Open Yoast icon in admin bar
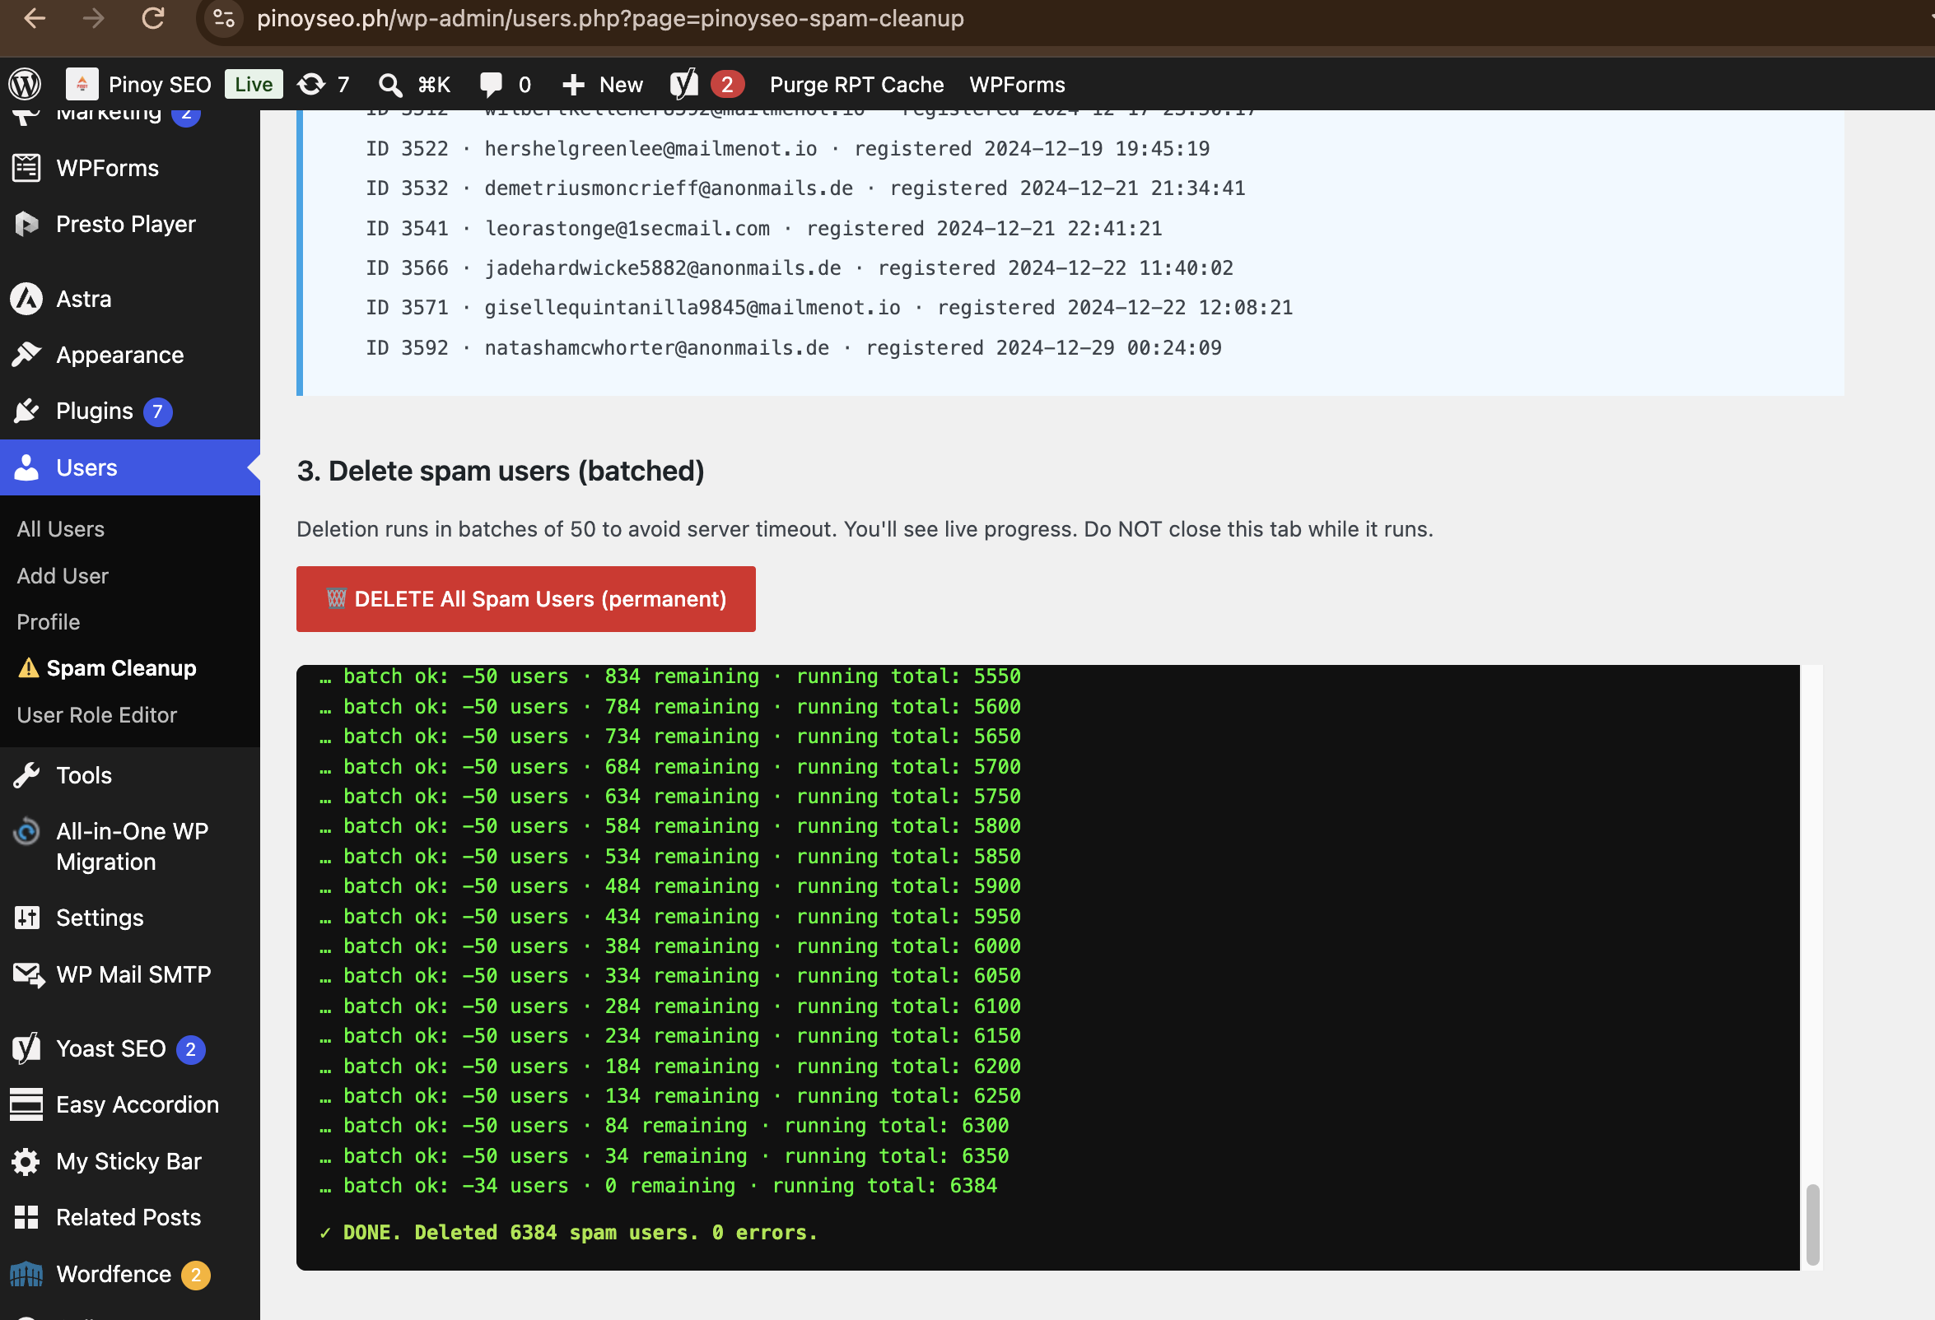Viewport: 1935px width, 1320px height. [x=684, y=83]
